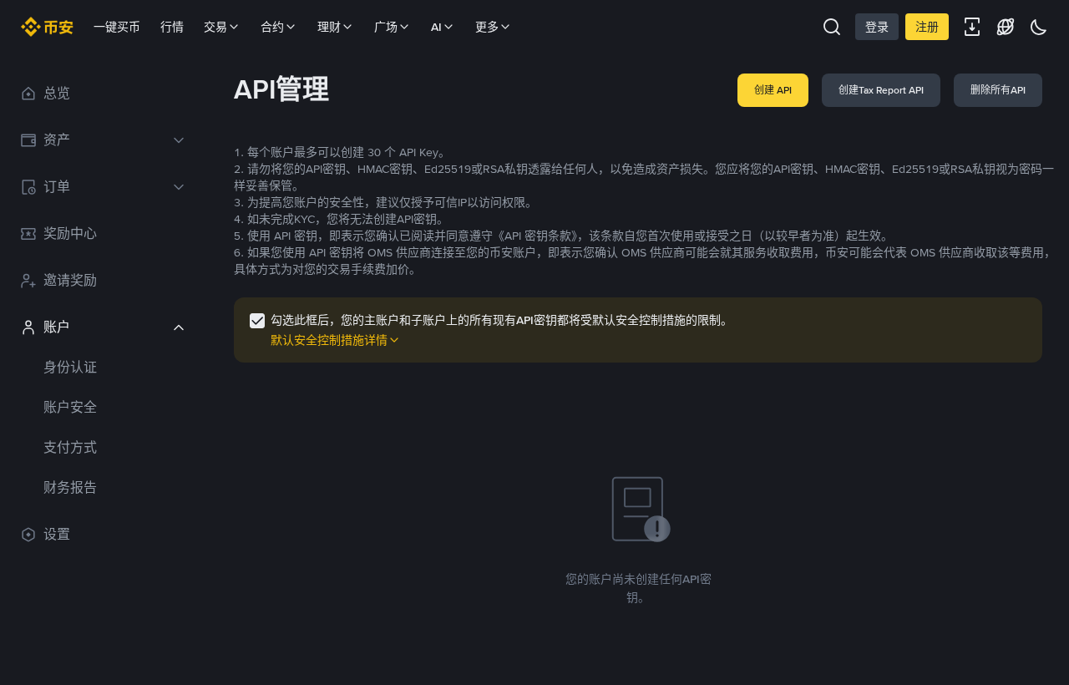Open the language globe icon
This screenshot has width=1069, height=685.
pos(1006,27)
